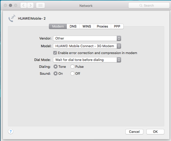This screenshot has height=141, width=171.
Task: Open the Vendor dropdown showing Other
Action: (87, 38)
